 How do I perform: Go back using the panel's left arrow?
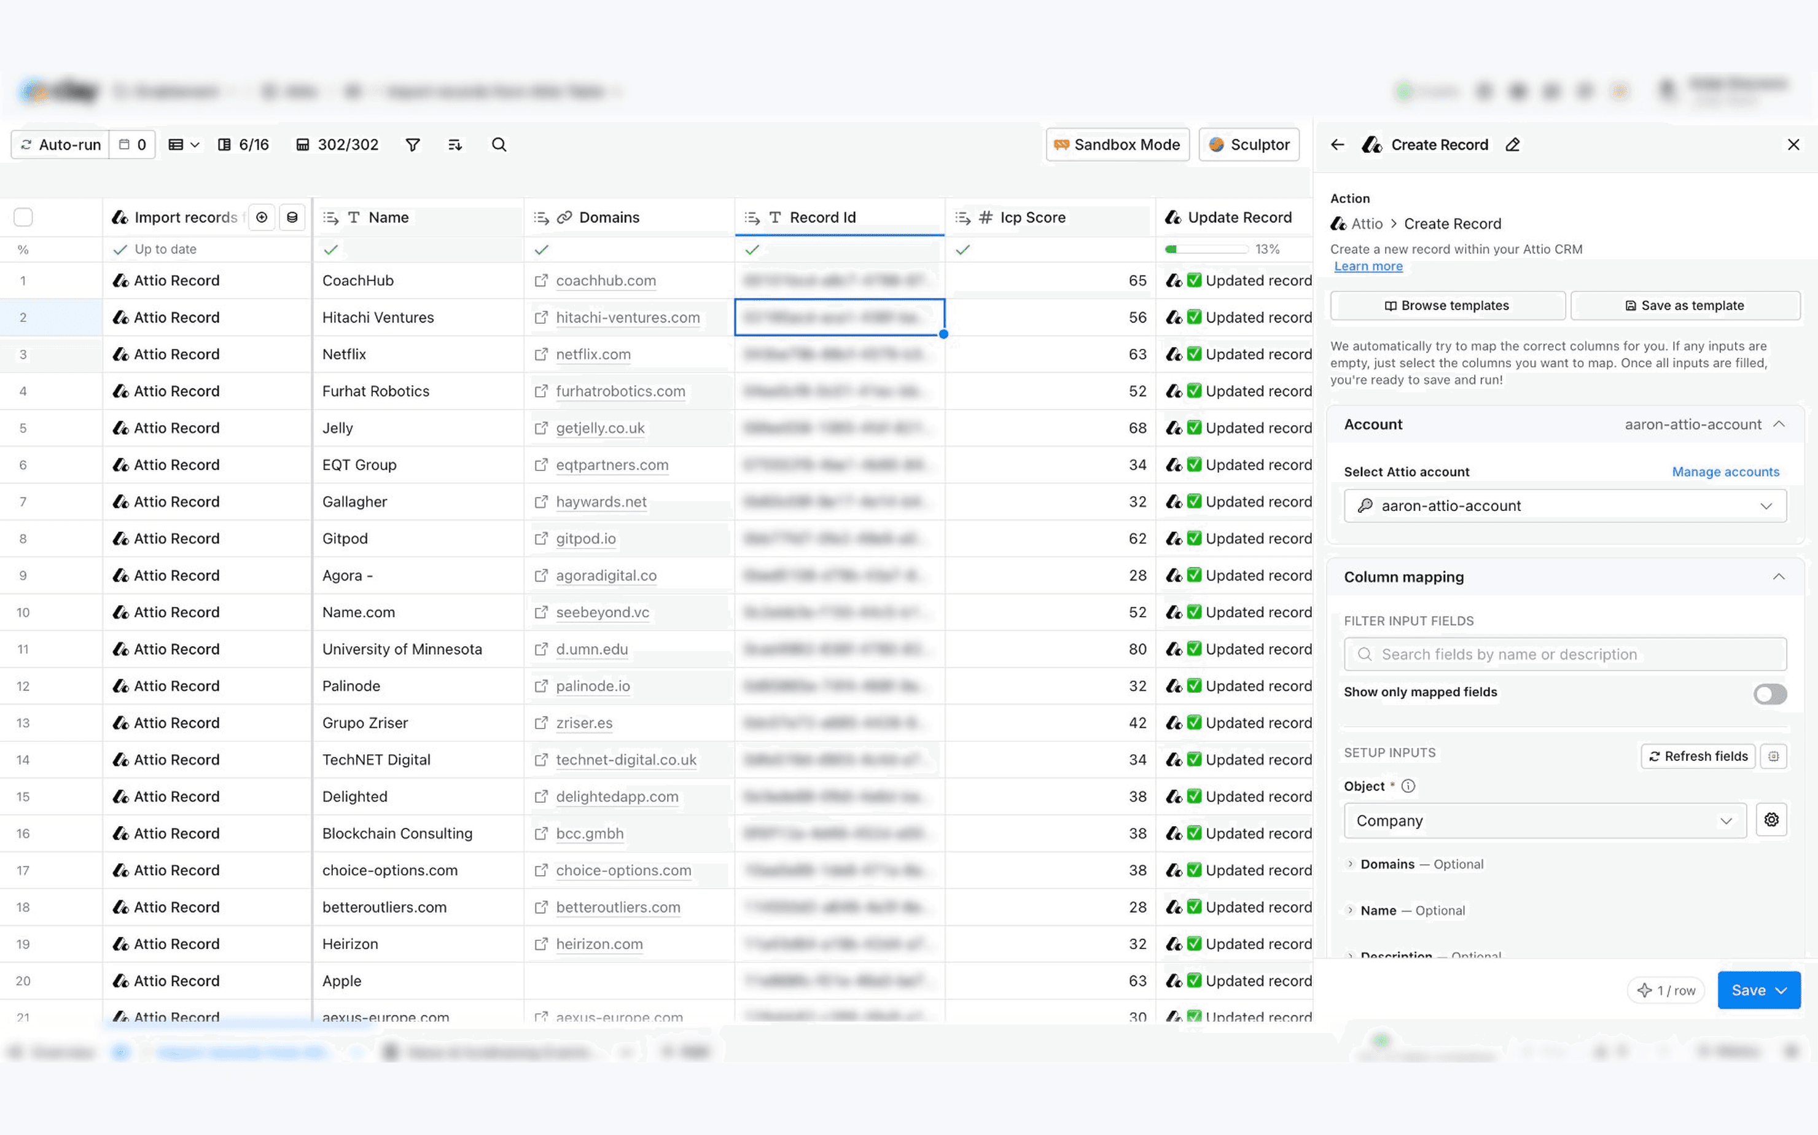tap(1338, 145)
